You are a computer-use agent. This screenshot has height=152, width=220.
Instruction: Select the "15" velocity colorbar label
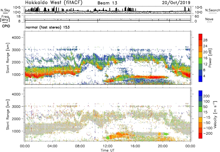pyautogui.click(x=205, y=112)
